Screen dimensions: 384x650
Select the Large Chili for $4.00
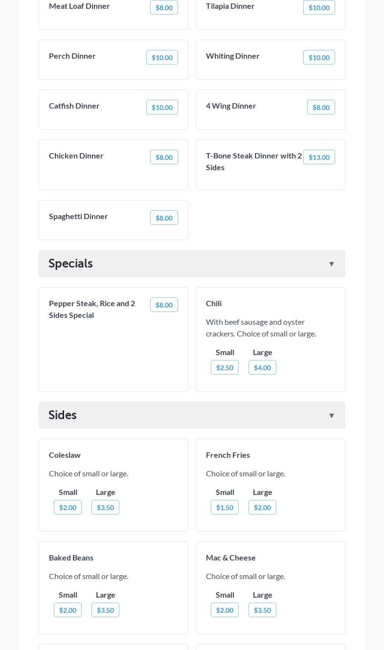coord(262,368)
